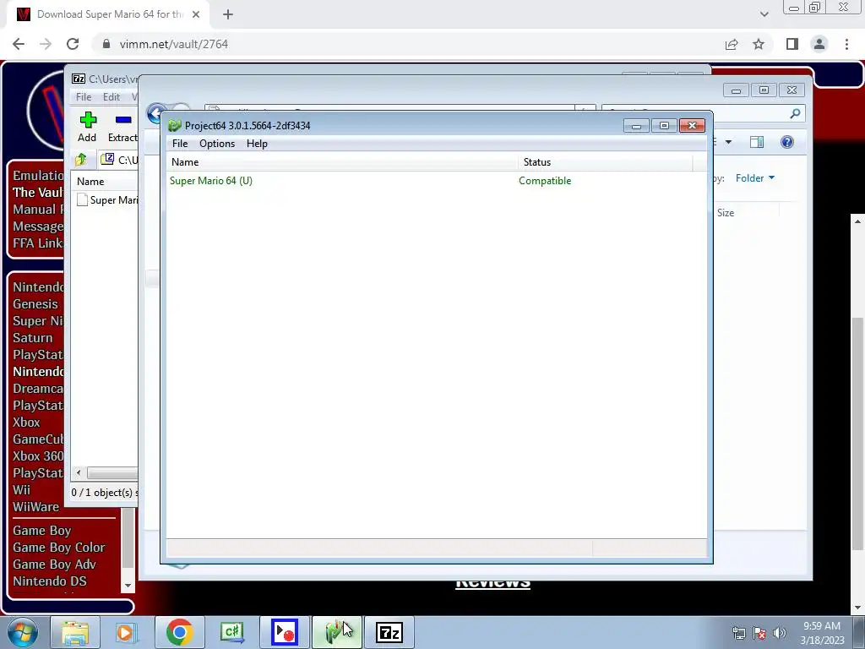Share this page from the address bar
The height and width of the screenshot is (649, 865).
point(732,44)
